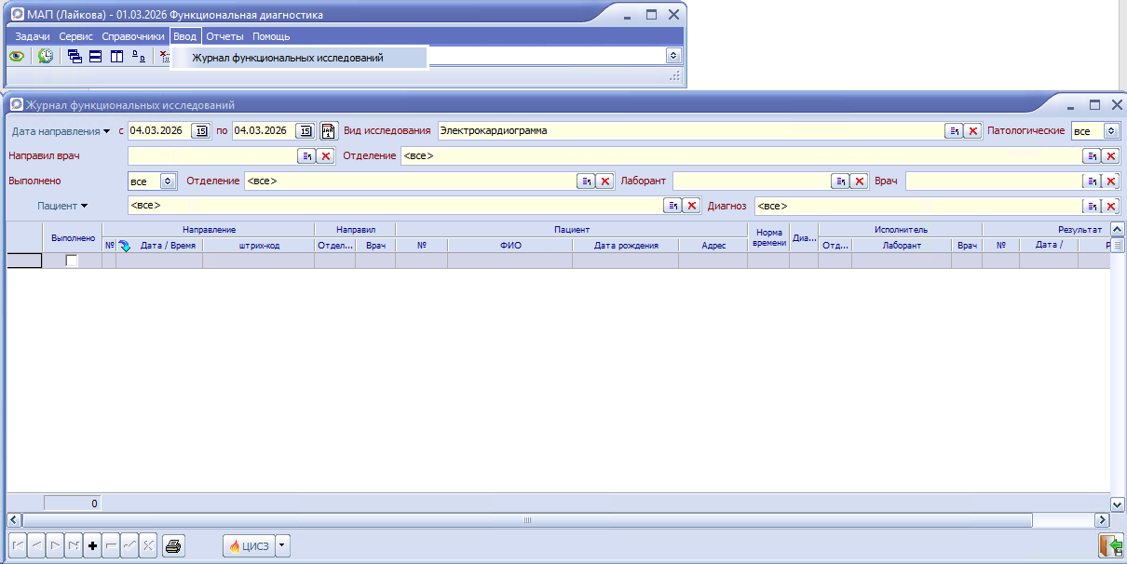Viewport: 1127px width, 564px height.
Task: Click the printer icon in bottom toolbar
Action: [172, 546]
